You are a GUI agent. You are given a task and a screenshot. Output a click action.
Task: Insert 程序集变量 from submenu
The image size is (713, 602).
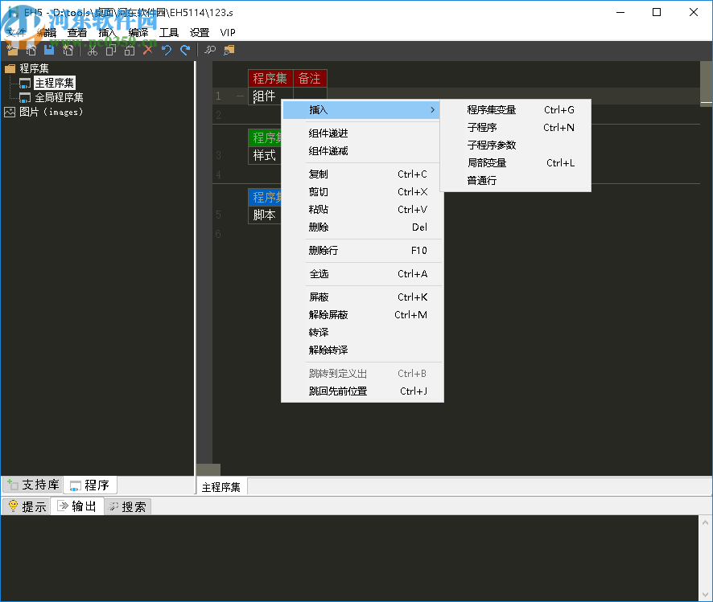516,110
